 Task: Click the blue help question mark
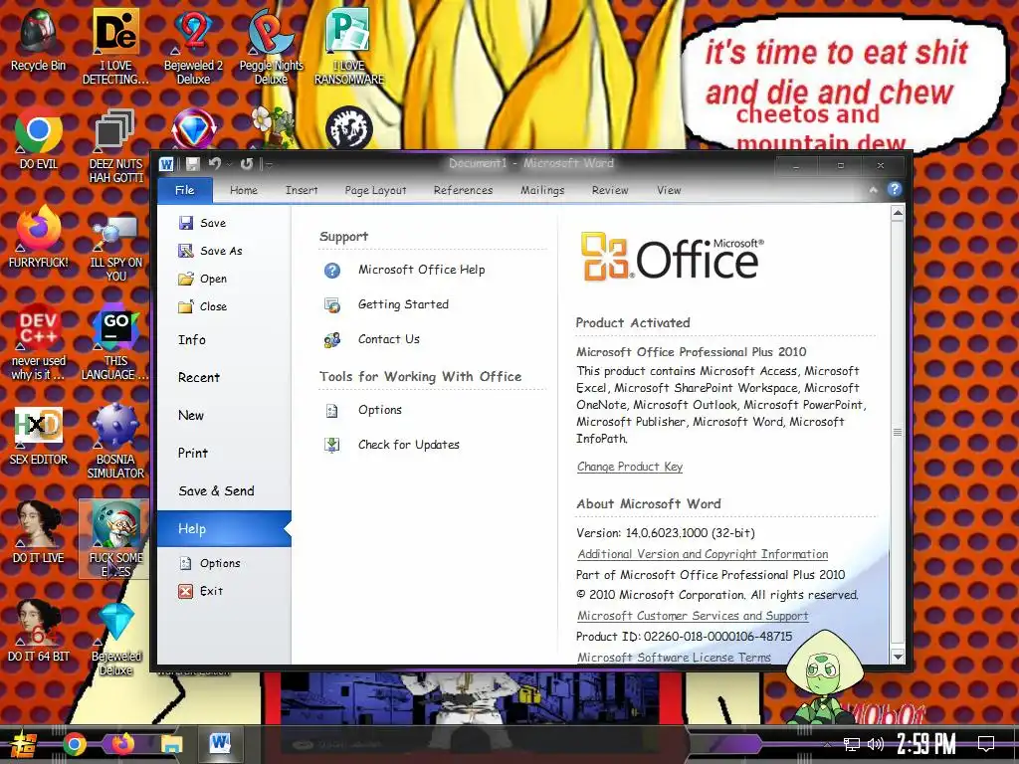pos(895,189)
